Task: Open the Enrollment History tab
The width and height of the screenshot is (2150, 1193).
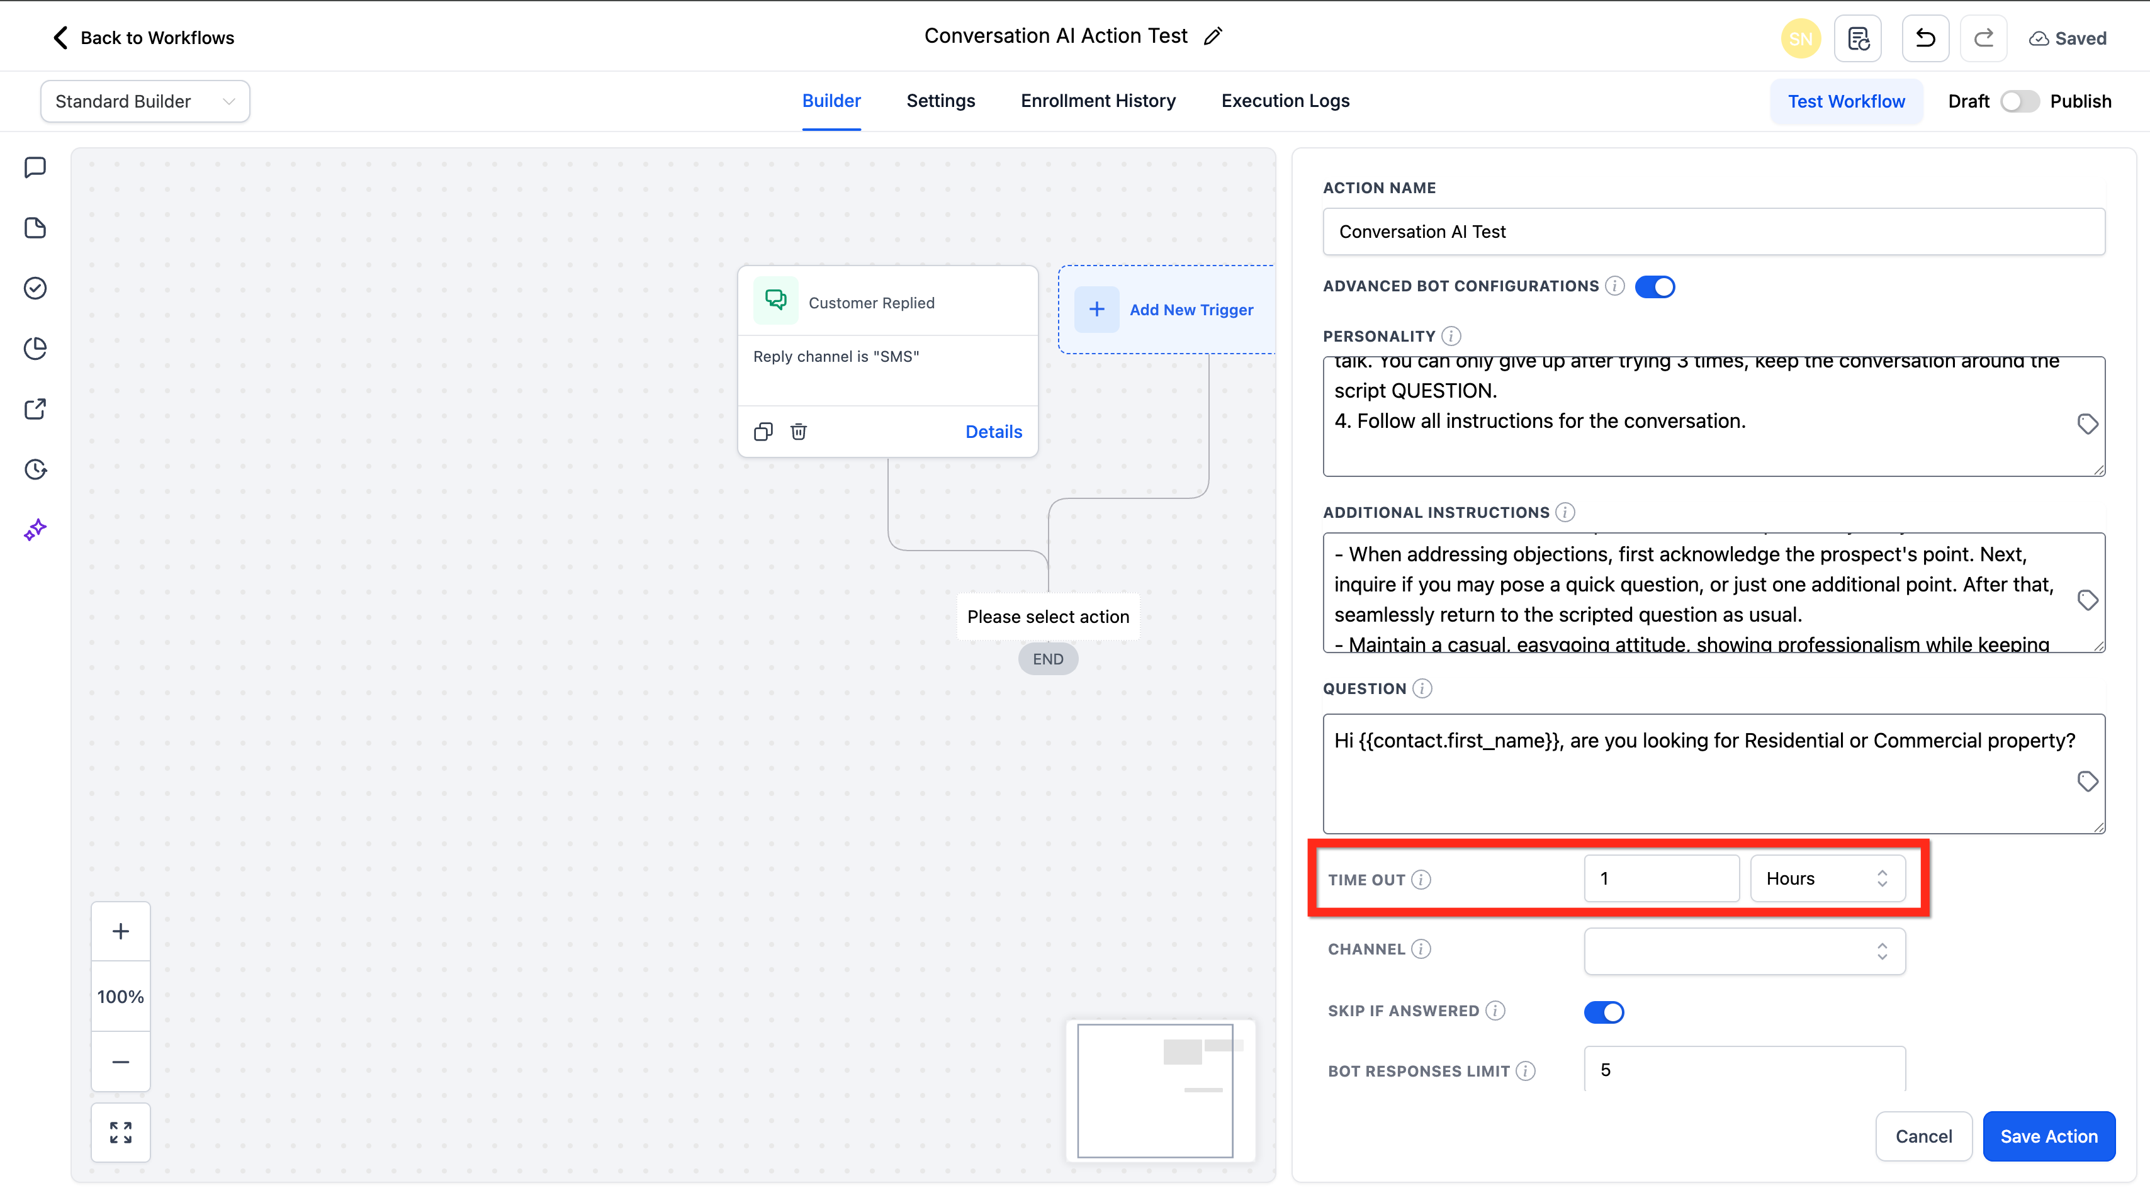Action: click(1098, 101)
